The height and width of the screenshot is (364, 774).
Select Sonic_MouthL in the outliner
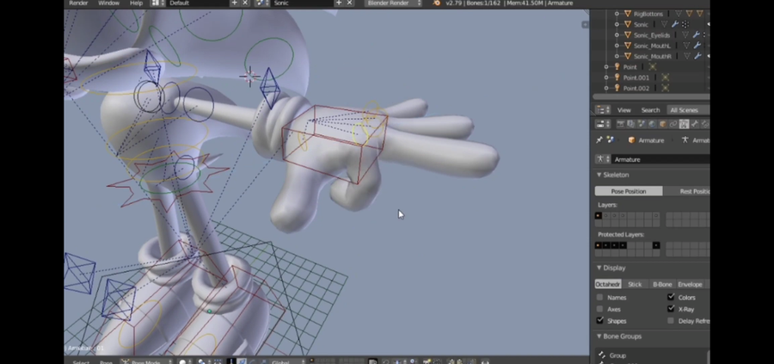click(652, 46)
